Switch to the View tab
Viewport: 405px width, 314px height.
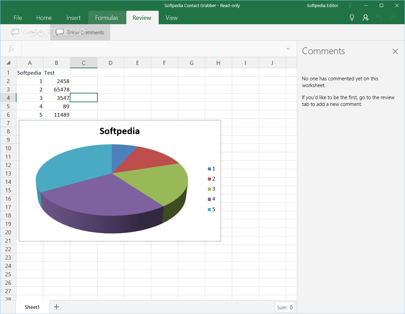(x=172, y=18)
